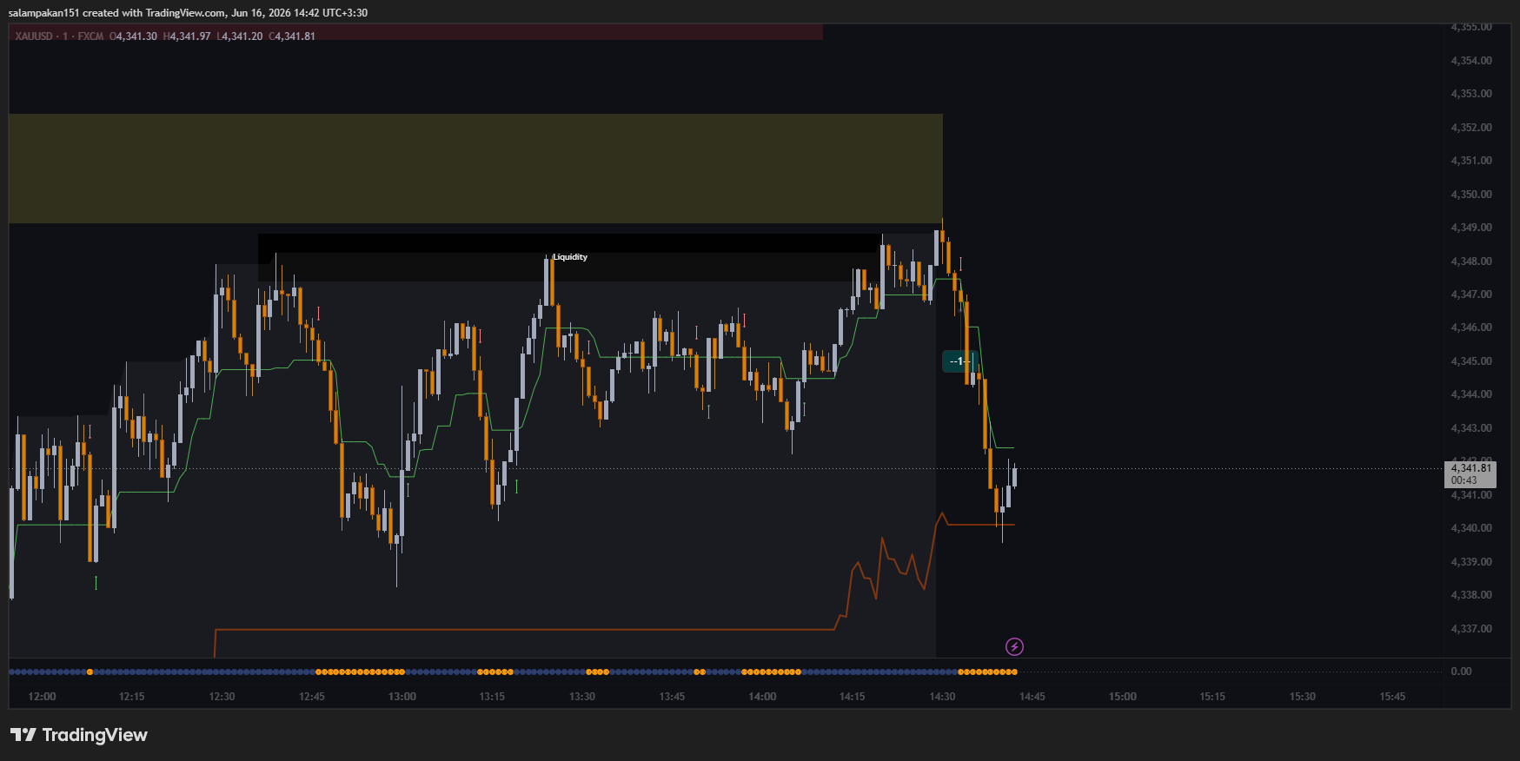The height and width of the screenshot is (761, 1520).
Task: Click the purple lightning bolt event icon
Action: tap(1014, 646)
